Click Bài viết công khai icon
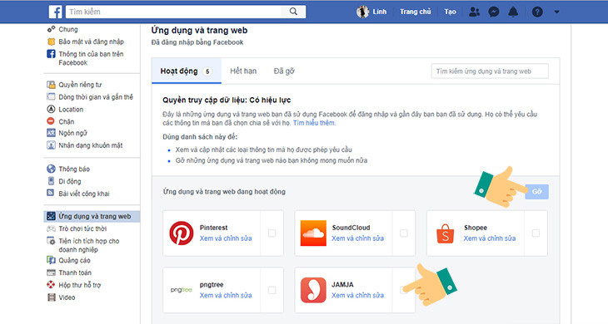The height and width of the screenshot is (324, 608). [51, 193]
